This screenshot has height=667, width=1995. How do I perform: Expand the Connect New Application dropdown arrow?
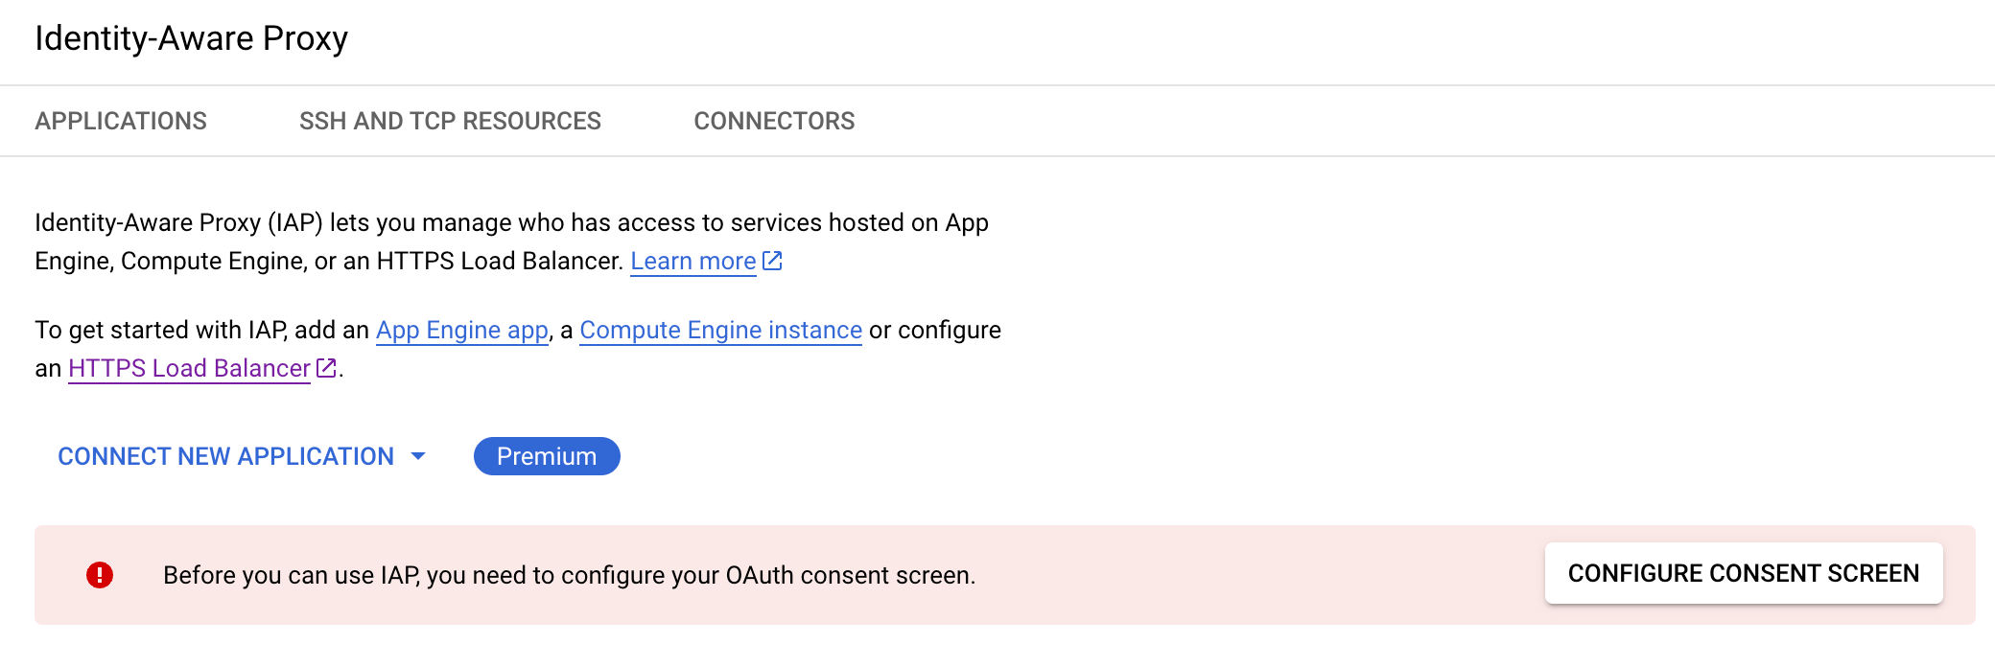(x=418, y=456)
